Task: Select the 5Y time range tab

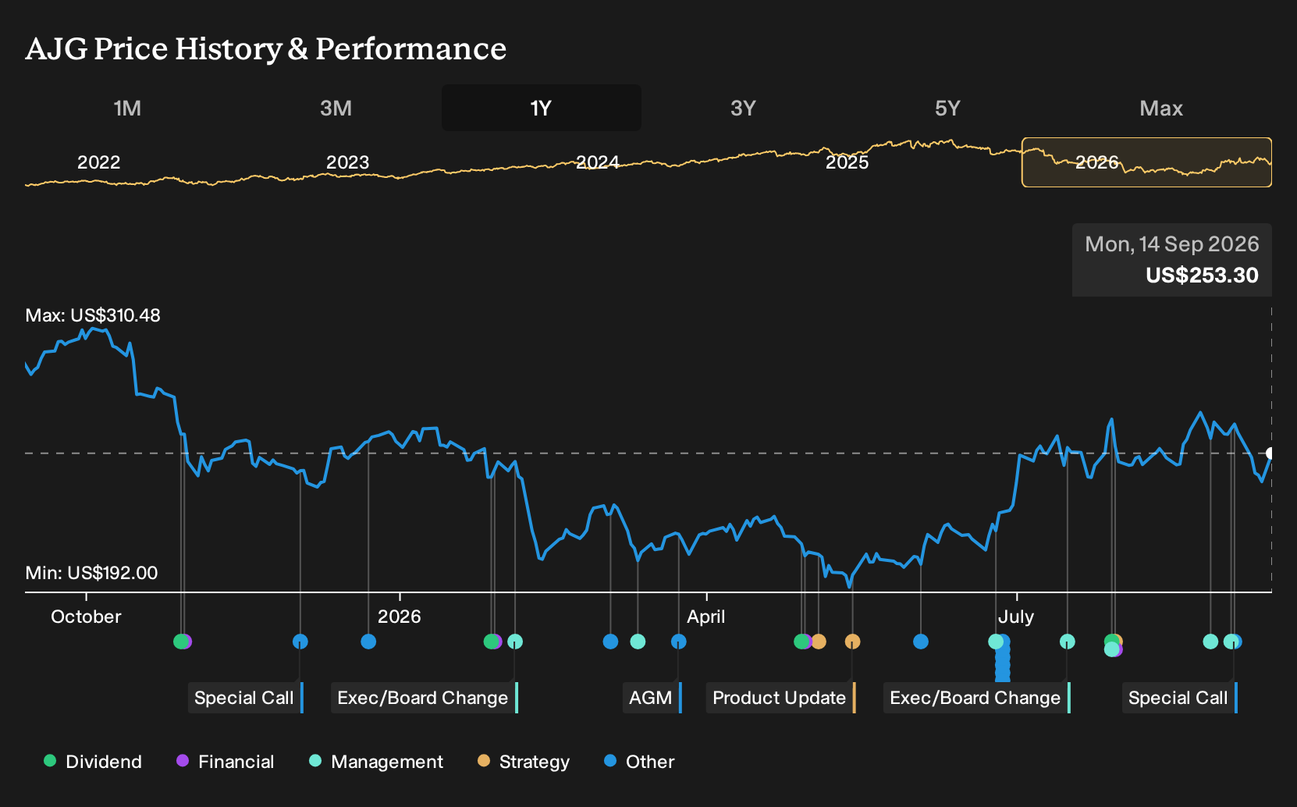Action: click(947, 108)
